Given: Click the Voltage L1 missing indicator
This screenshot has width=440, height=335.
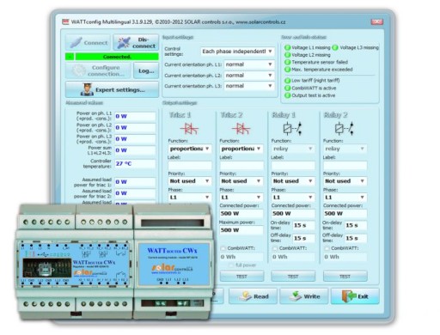Looking at the screenshot, I should pyautogui.click(x=287, y=47).
